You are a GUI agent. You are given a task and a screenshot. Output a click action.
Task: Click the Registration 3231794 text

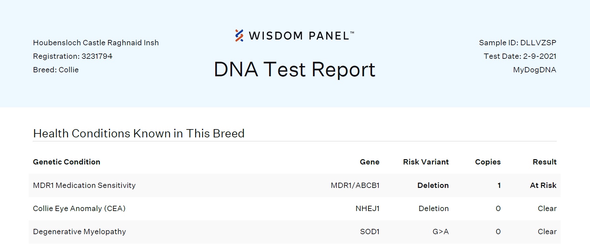point(73,56)
